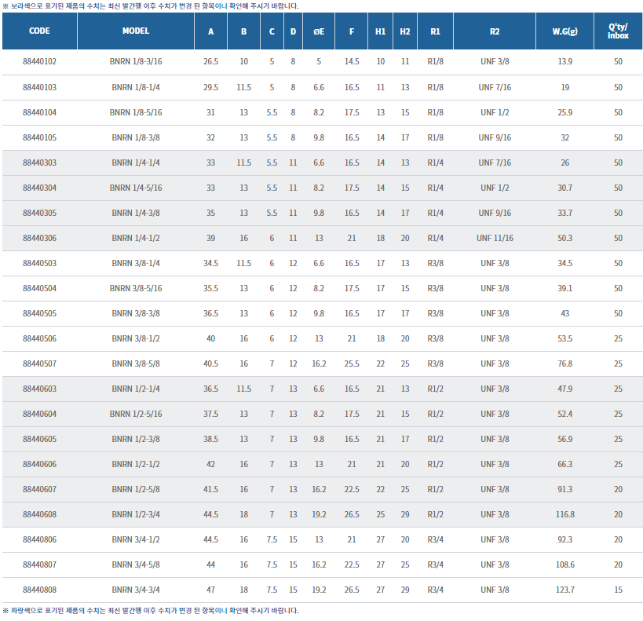Click model BNRN 1/4-1/2

click(x=136, y=238)
